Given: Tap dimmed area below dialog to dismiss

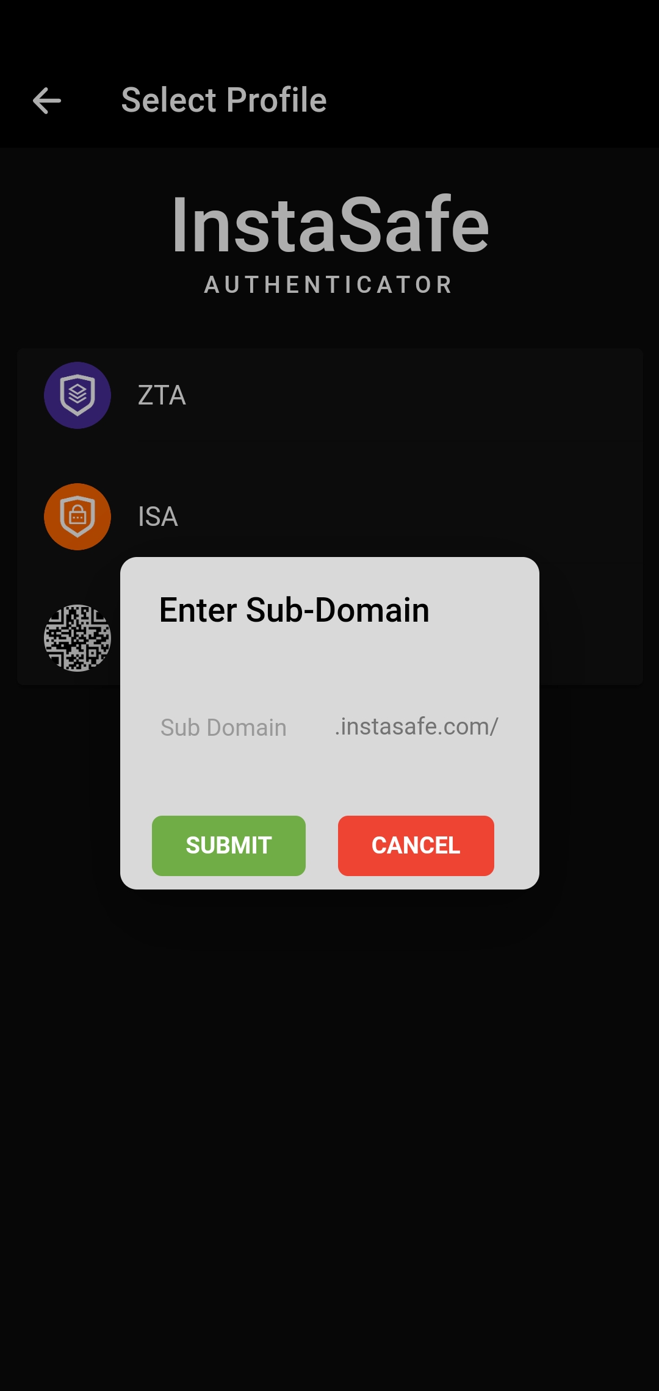Looking at the screenshot, I should tap(329, 1129).
